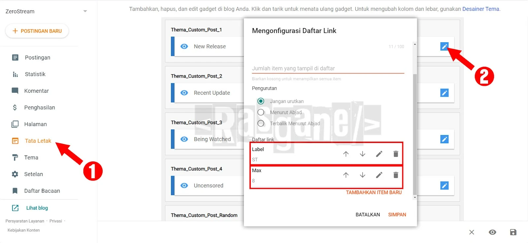Click the Jumlah item yang tampil field
The height and width of the screenshot is (243, 528).
click(328, 68)
